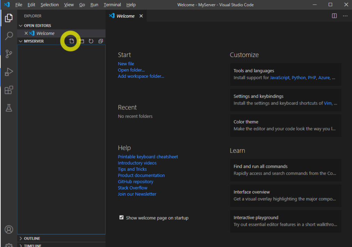Install Python support link
The width and height of the screenshot is (352, 247).
pos(299,78)
